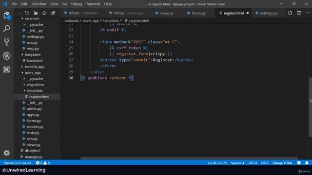Open apps.py in the explorer
Screen dimensions: 312x175
pyautogui.click(x=33, y=115)
